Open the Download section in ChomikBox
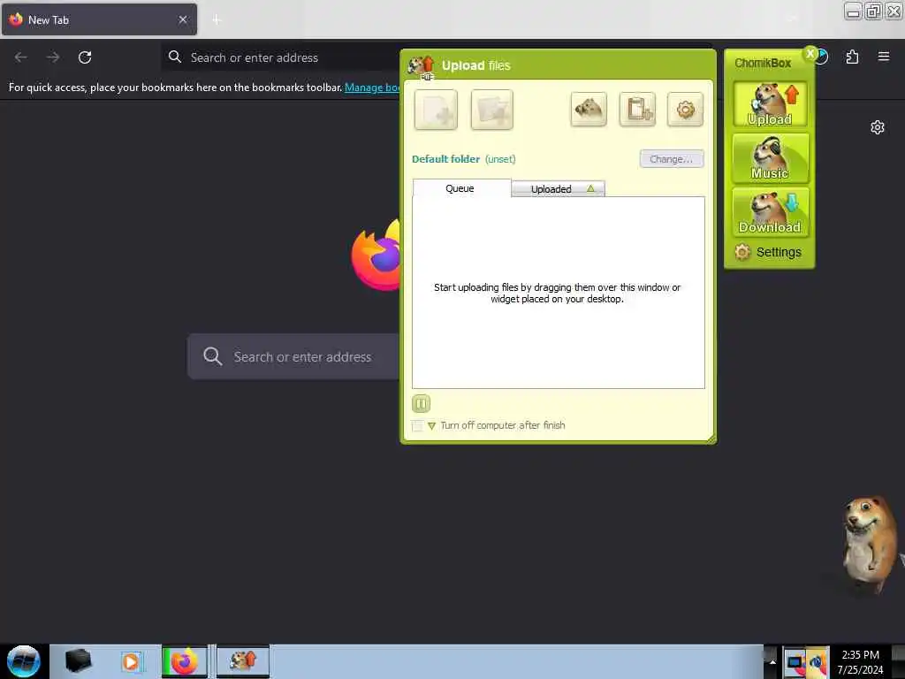This screenshot has height=679, width=905. click(x=770, y=212)
